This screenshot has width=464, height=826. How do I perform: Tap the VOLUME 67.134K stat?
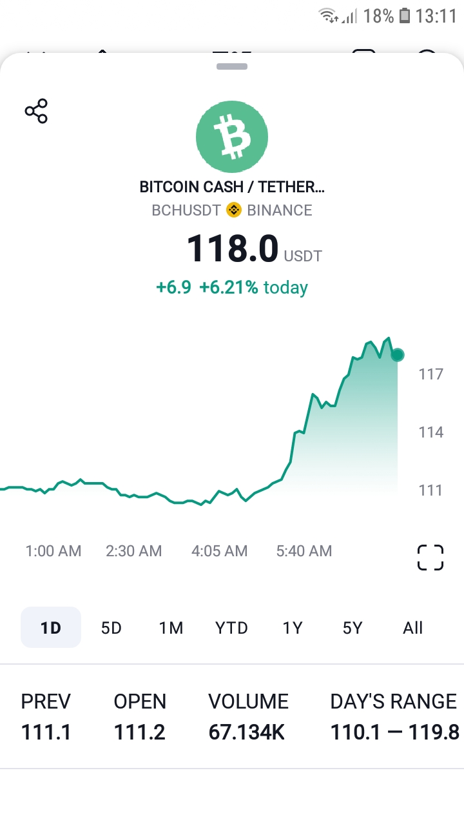click(248, 716)
